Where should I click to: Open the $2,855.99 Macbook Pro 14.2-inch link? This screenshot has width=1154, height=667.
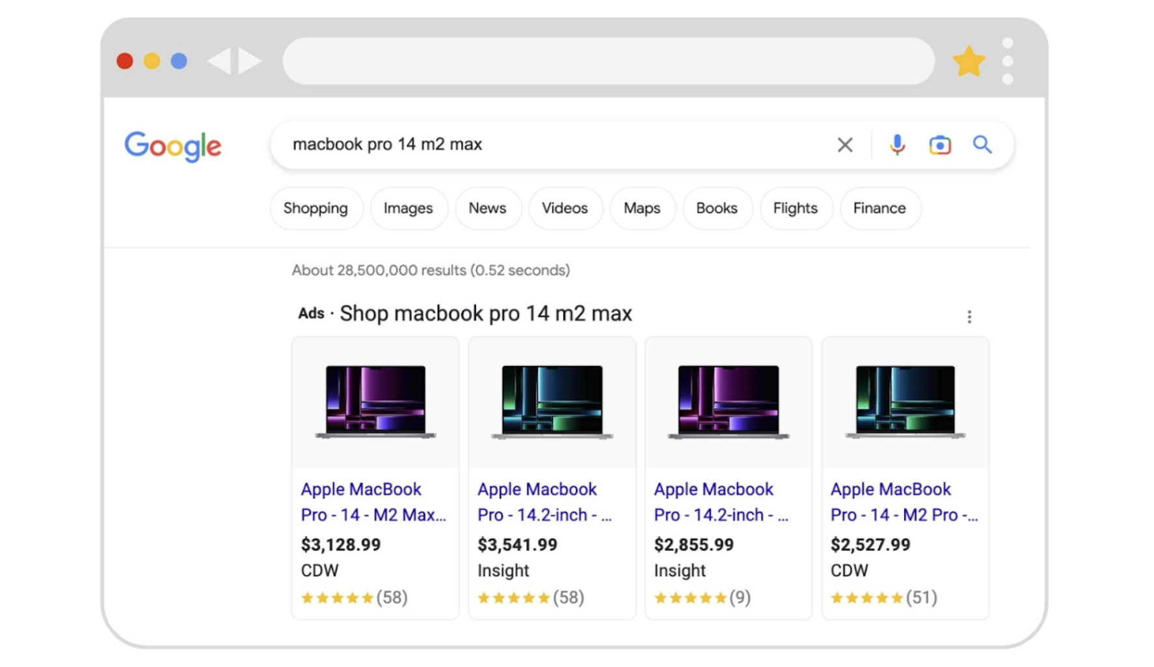tap(721, 502)
